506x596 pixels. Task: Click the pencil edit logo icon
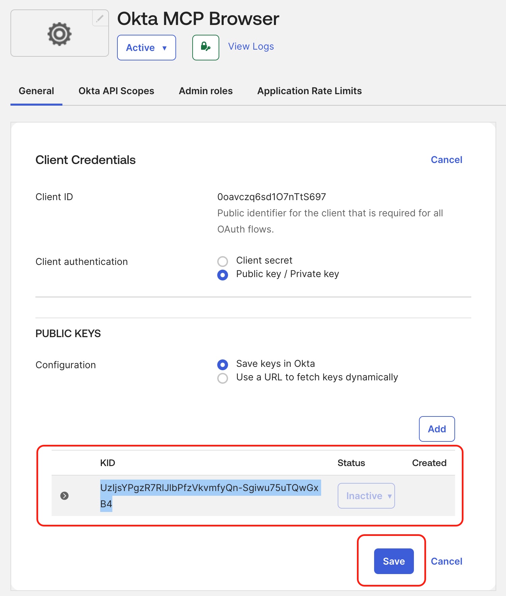coord(100,19)
